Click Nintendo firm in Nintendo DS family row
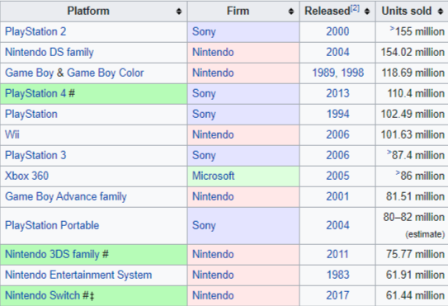 point(213,52)
